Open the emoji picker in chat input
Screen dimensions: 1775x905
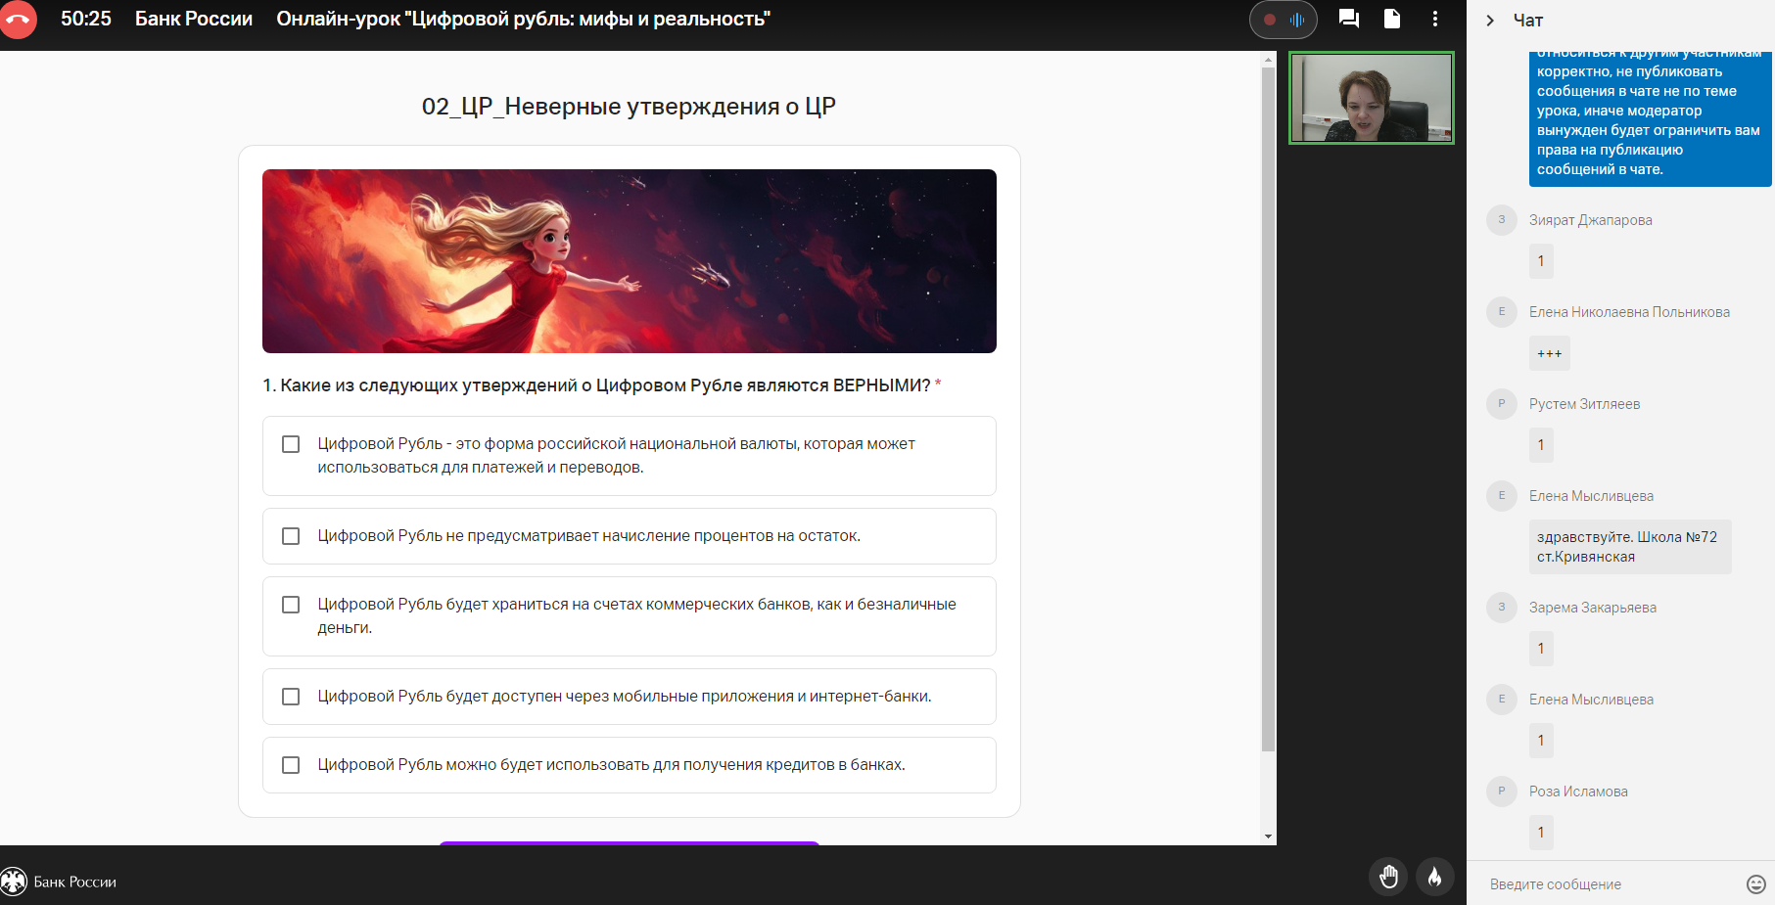[1755, 884]
